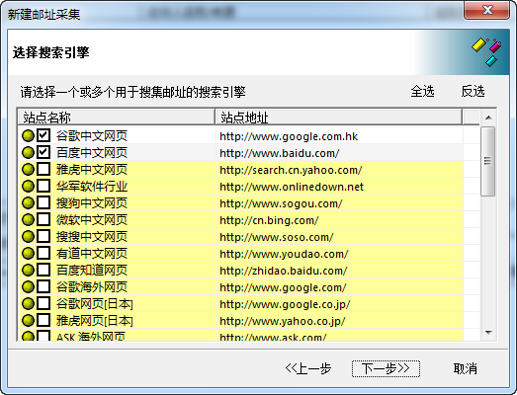
Task: Click the yellow status ball beside 微软中文网页
Action: 28,220
